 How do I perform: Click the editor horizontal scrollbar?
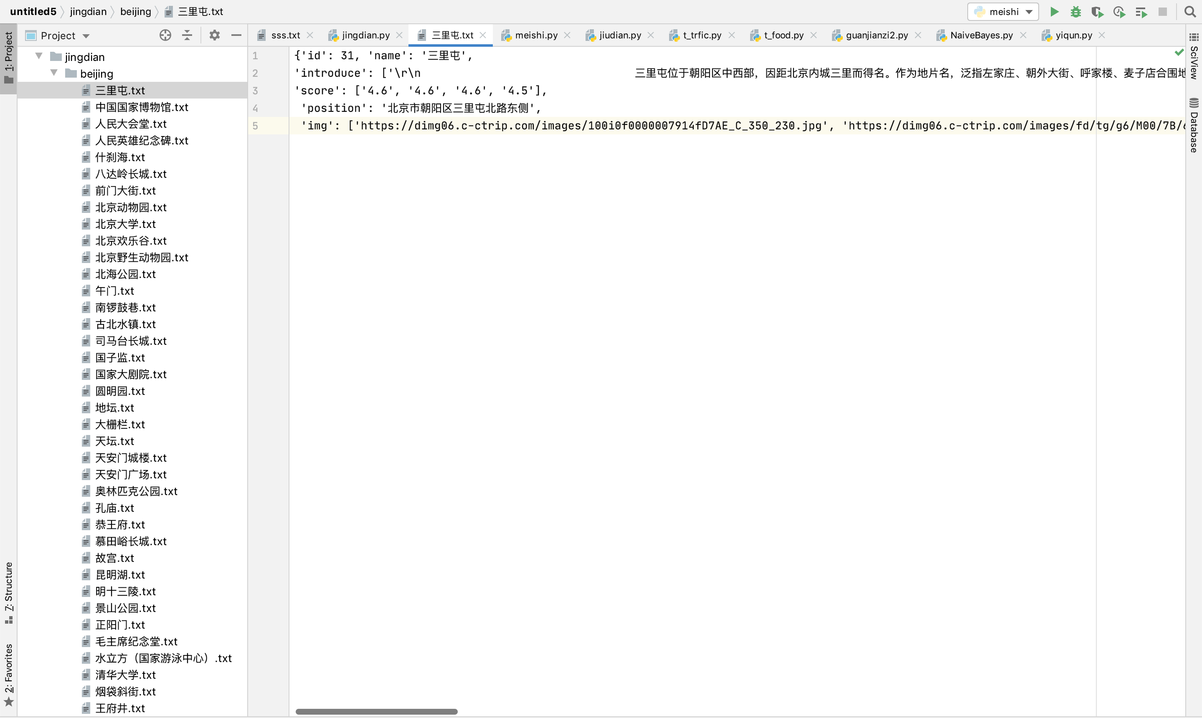(x=376, y=711)
